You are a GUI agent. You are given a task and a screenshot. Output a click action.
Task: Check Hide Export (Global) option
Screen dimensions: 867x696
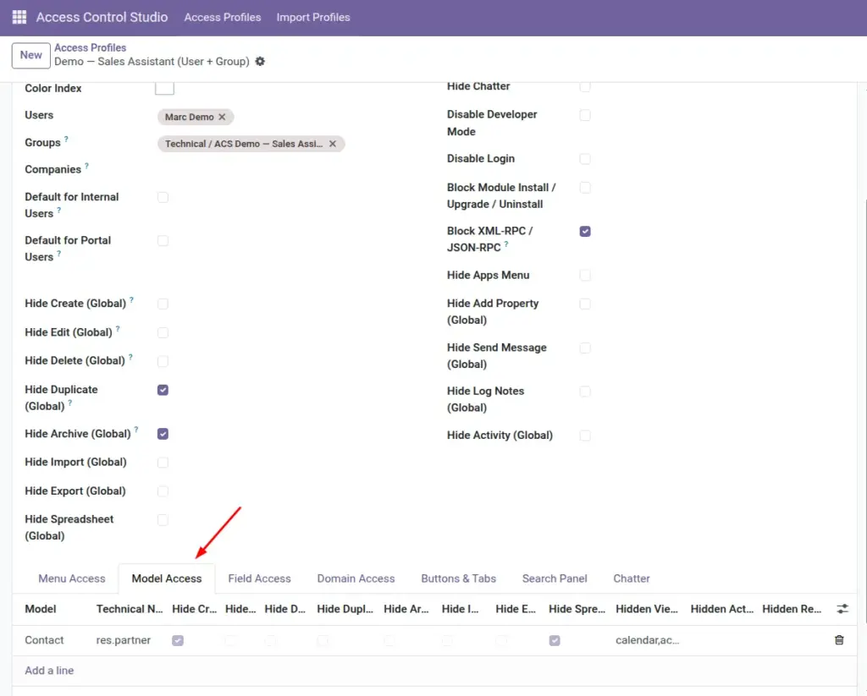tap(163, 491)
